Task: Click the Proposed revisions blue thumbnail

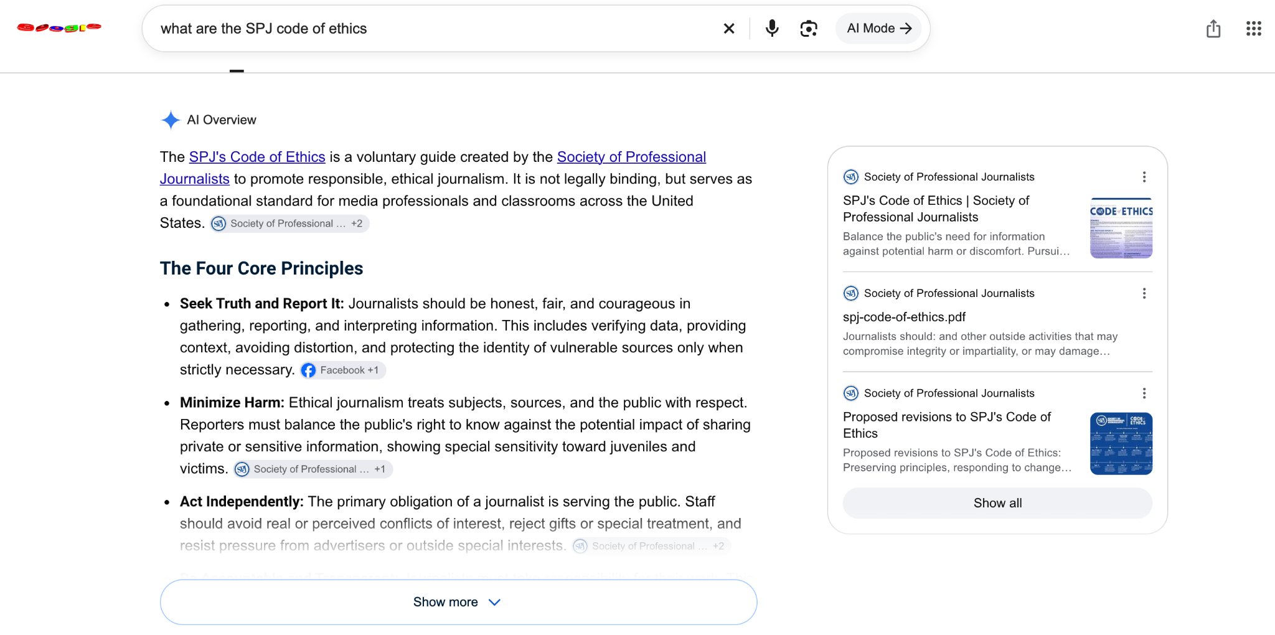Action: (x=1121, y=443)
